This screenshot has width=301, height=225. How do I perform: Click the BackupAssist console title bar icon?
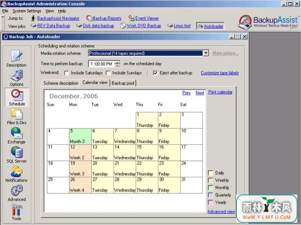coord(3,4)
